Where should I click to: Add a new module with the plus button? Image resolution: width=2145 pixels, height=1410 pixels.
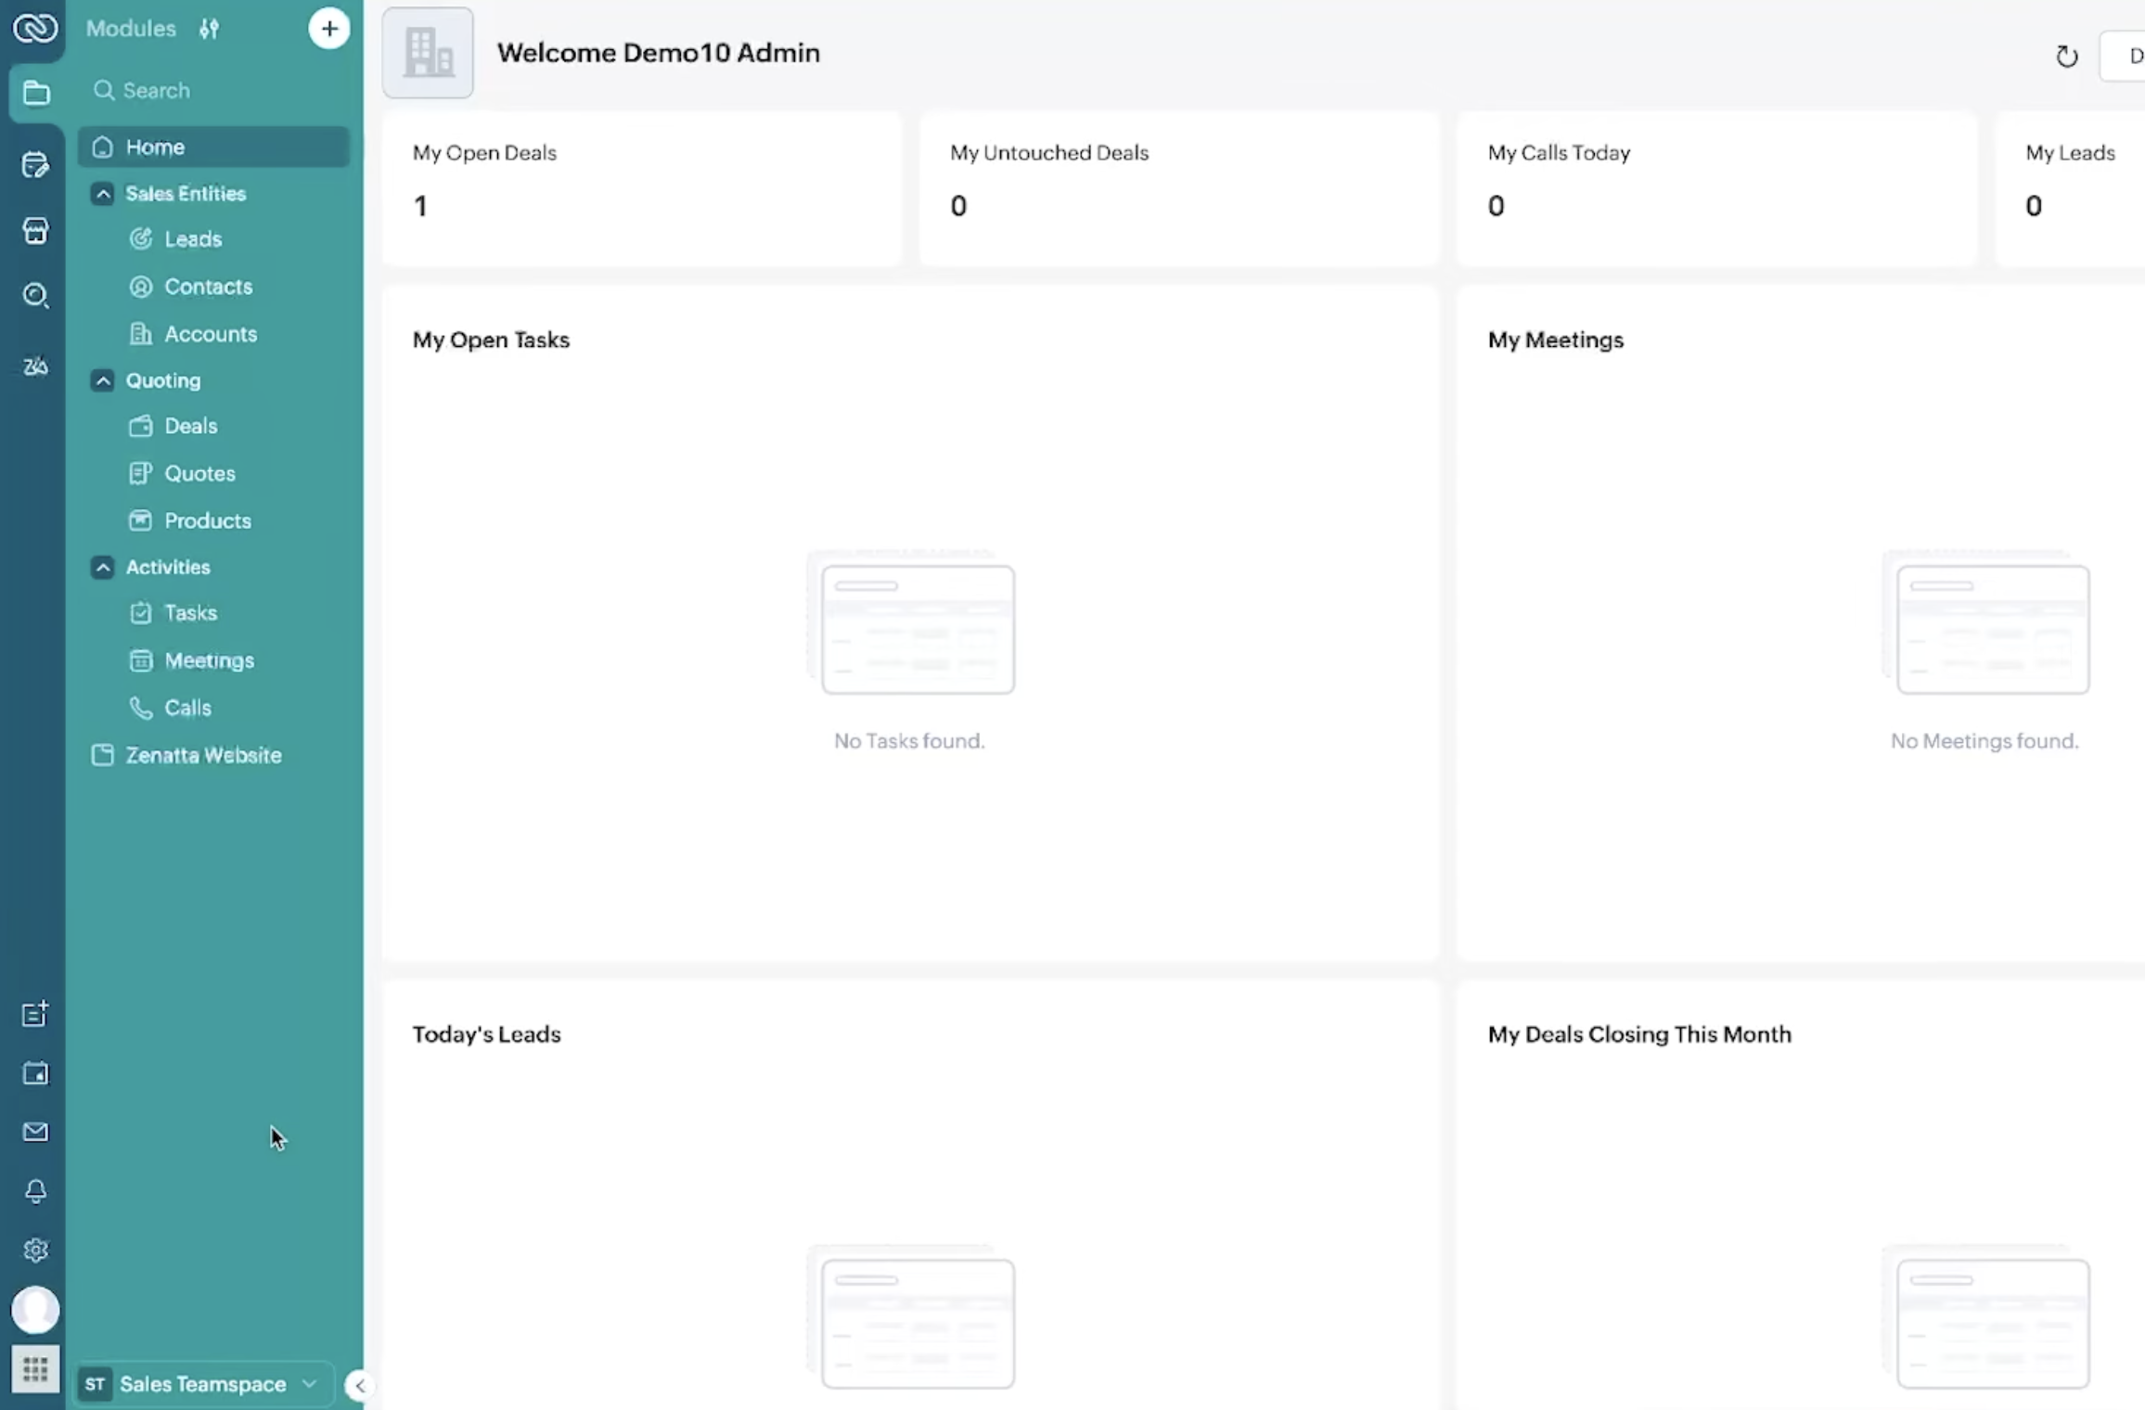pyautogui.click(x=329, y=28)
